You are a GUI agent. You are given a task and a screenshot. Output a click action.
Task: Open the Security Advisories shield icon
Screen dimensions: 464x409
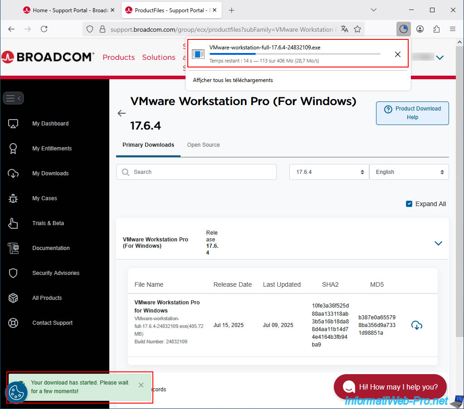(x=13, y=273)
